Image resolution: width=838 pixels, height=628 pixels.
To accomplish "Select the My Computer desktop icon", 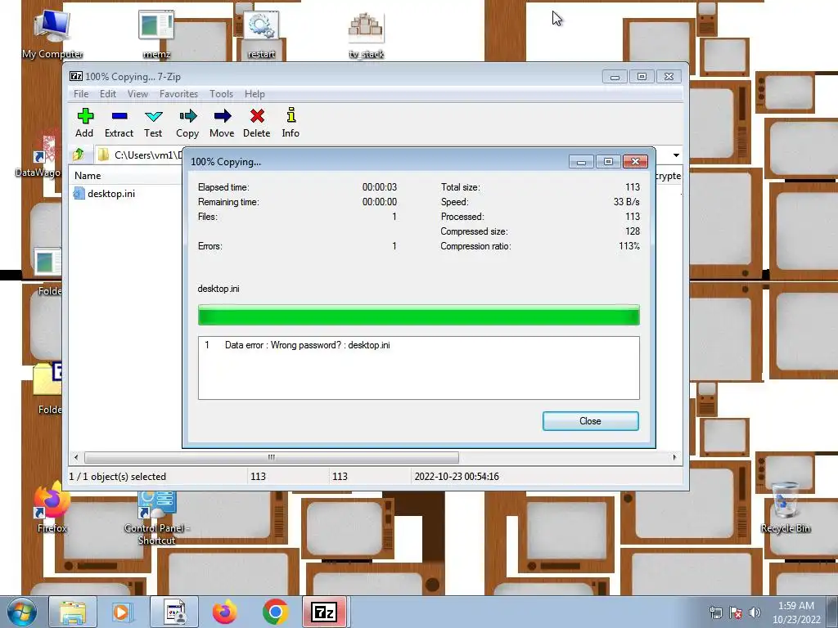I will (52, 34).
